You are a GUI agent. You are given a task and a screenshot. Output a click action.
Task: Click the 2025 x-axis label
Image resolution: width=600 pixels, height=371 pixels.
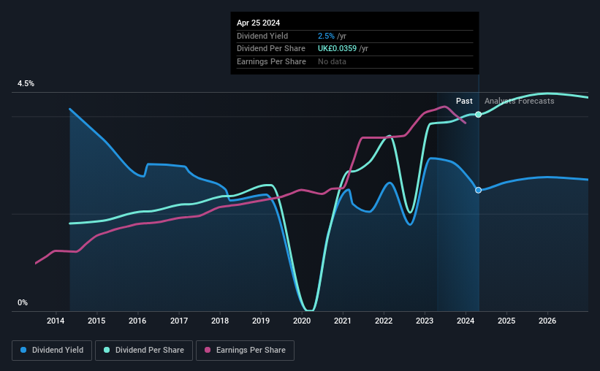pyautogui.click(x=506, y=321)
